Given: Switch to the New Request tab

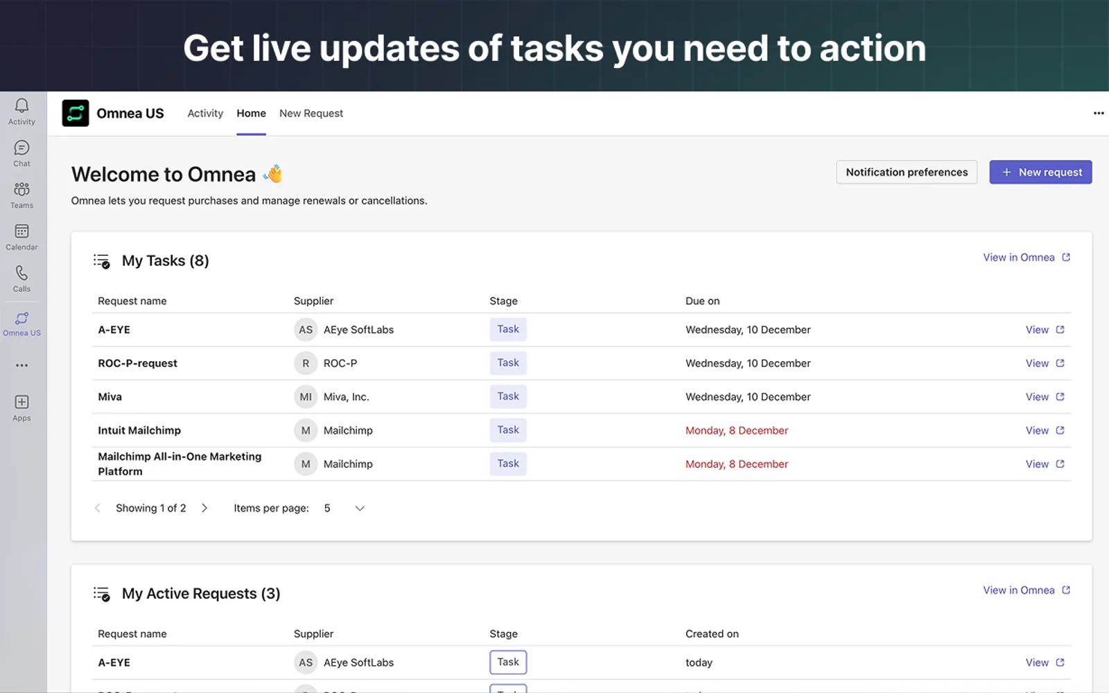Looking at the screenshot, I should coord(311,113).
